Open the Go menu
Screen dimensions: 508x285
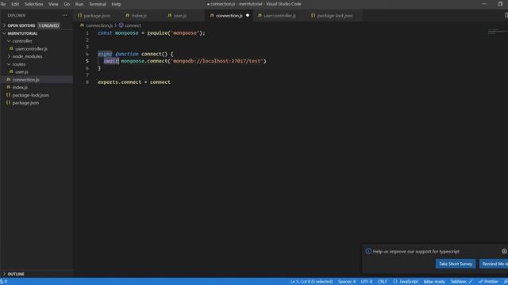coord(67,4)
